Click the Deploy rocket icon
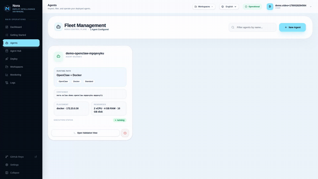The width and height of the screenshot is (318, 179). pos(7,59)
